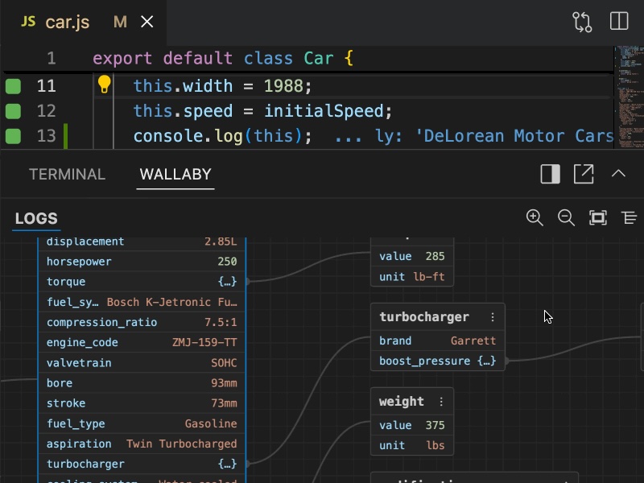The height and width of the screenshot is (483, 644).
Task: Select the valvetrain SOHC row
Action: tap(142, 363)
